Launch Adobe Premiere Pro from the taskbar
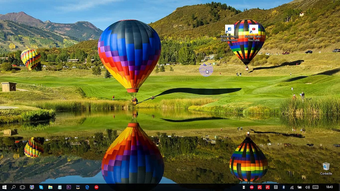This screenshot has width=340, height=191. click(69, 187)
